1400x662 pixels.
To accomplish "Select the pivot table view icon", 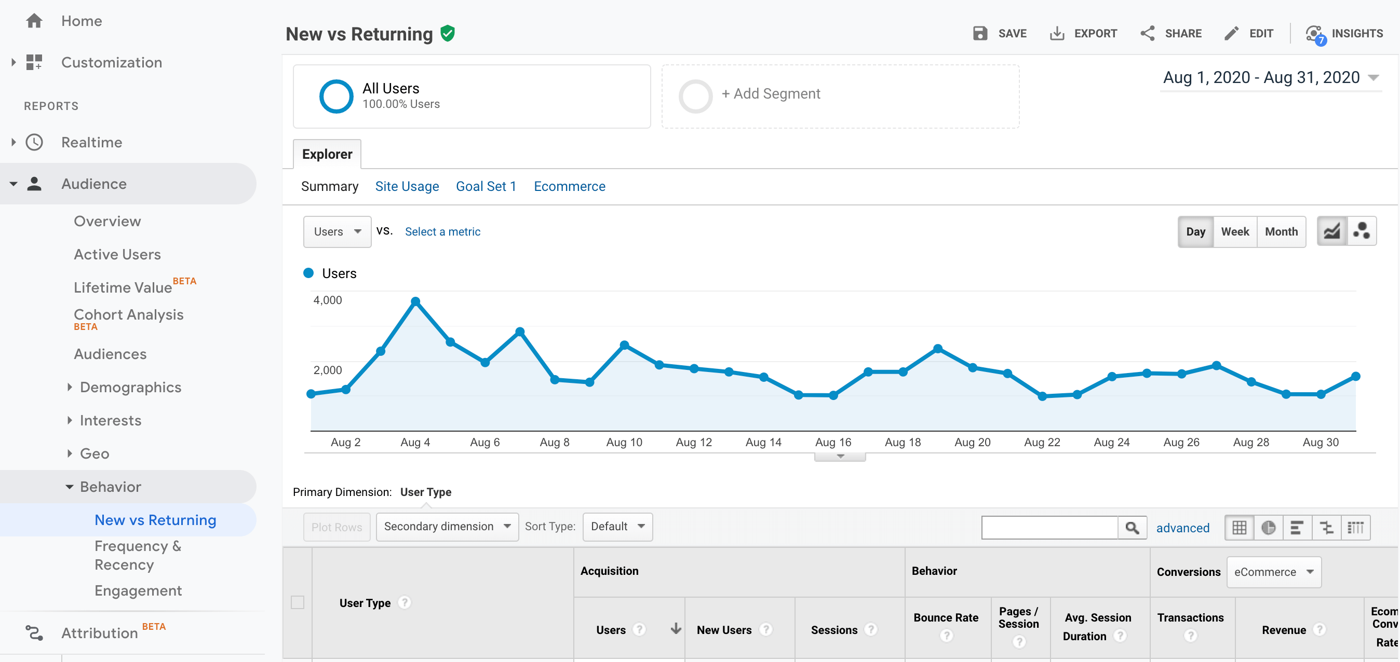I will pyautogui.click(x=1355, y=527).
